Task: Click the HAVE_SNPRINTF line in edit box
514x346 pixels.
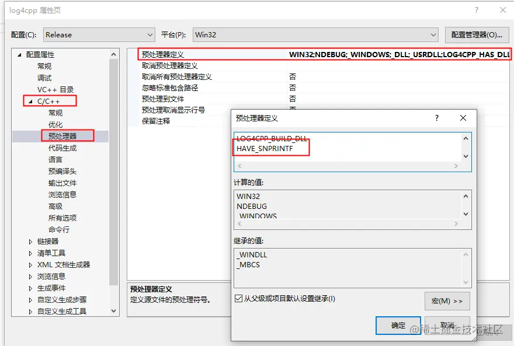Action: 265,149
